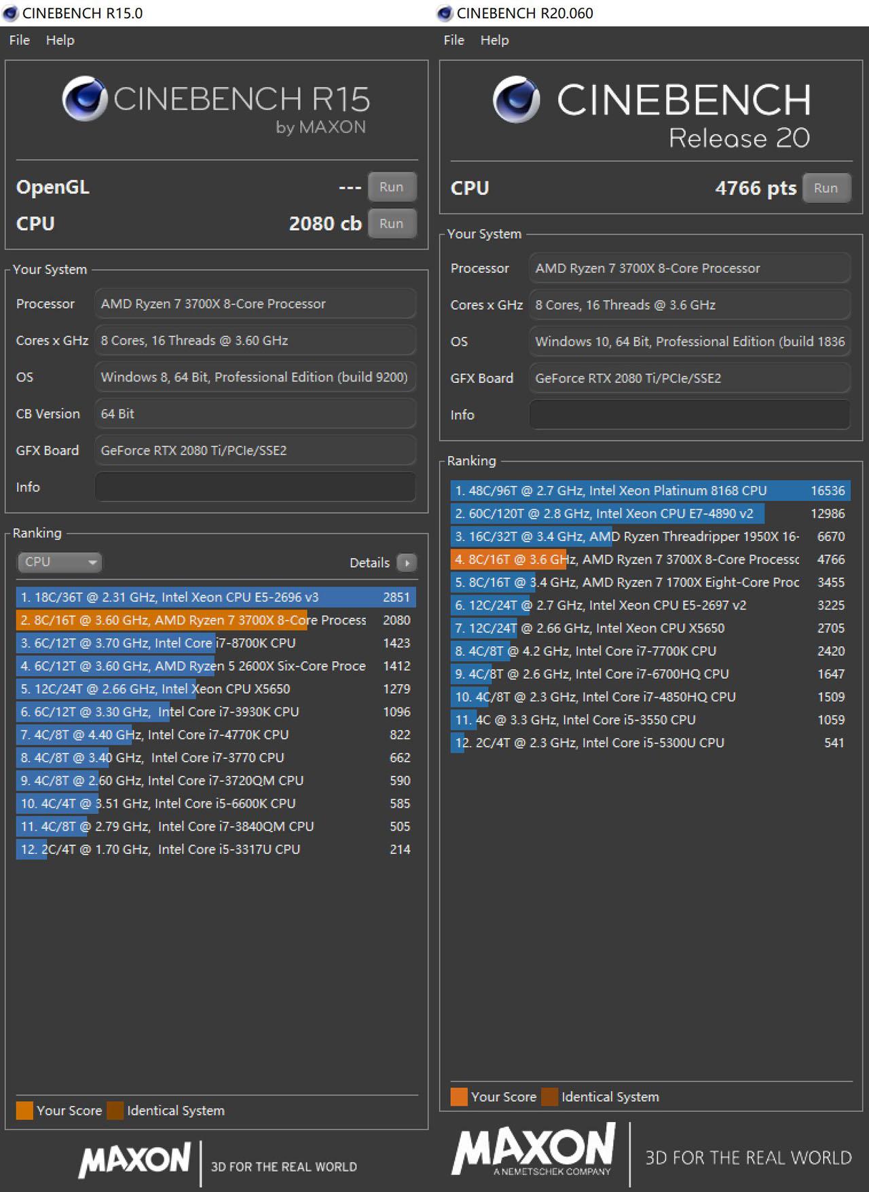Click the Cinebench R20 title bar app icon
This screenshot has width=869, height=1192.
(x=445, y=13)
